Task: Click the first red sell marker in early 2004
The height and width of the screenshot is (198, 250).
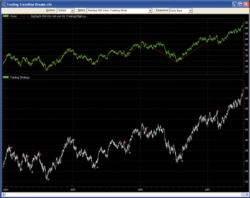Action: pos(11,148)
